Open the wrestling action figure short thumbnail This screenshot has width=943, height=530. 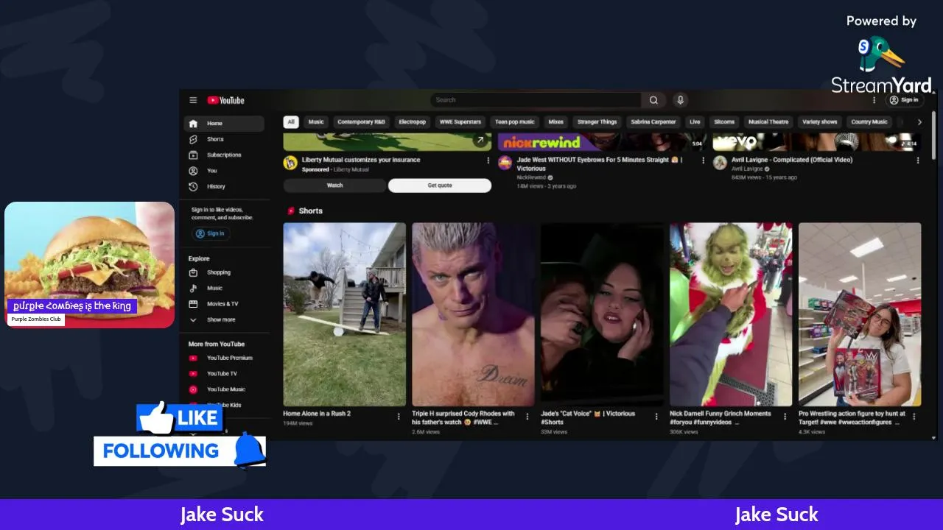(860, 314)
